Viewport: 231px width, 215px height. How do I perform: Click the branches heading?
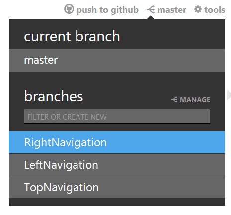click(x=54, y=96)
